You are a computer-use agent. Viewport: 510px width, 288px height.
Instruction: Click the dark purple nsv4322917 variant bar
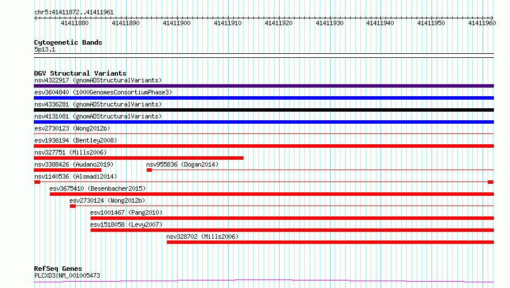click(264, 86)
